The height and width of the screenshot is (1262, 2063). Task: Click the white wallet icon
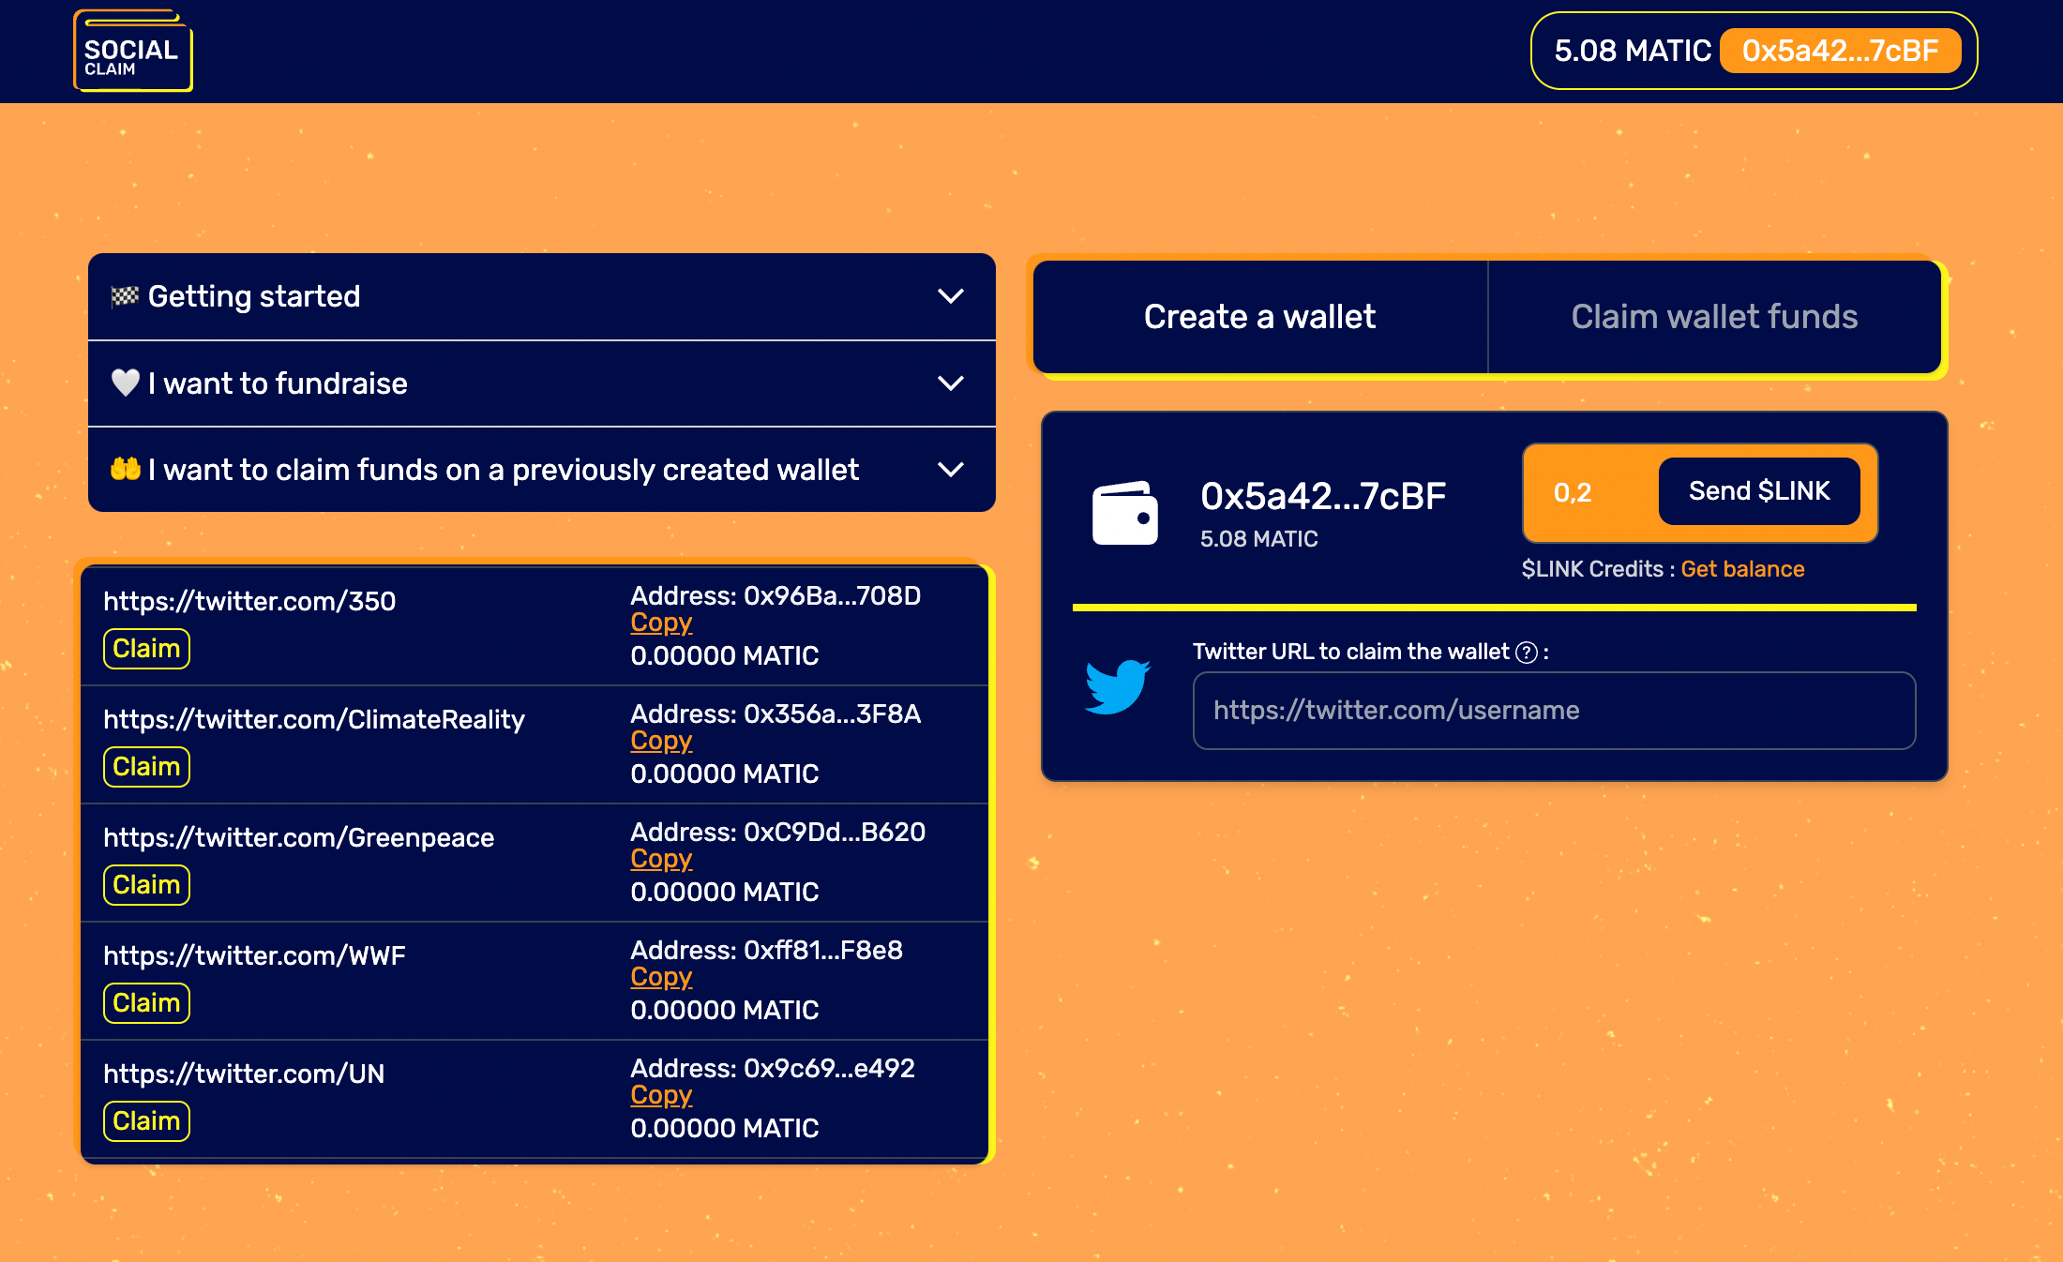click(1124, 513)
